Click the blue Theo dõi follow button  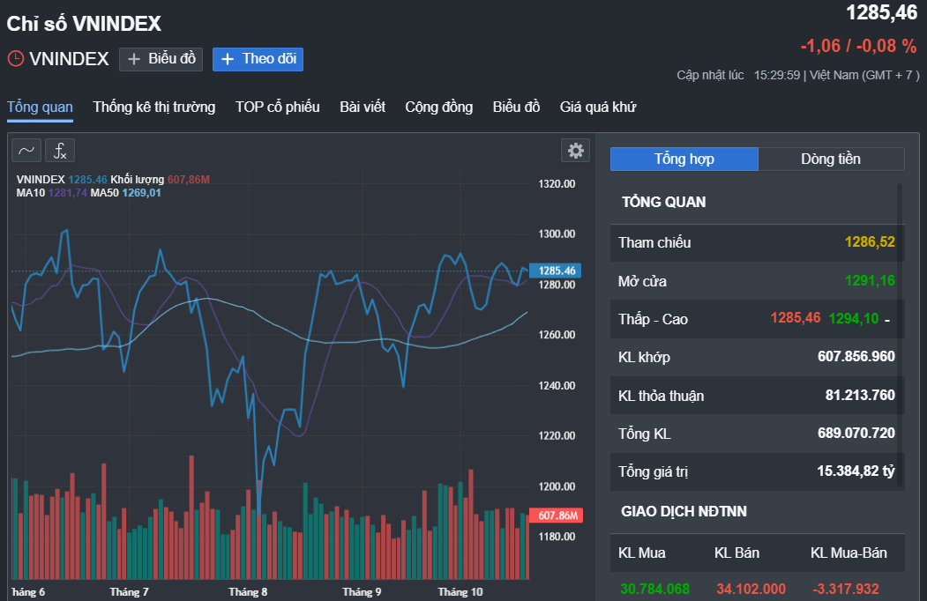pos(258,59)
